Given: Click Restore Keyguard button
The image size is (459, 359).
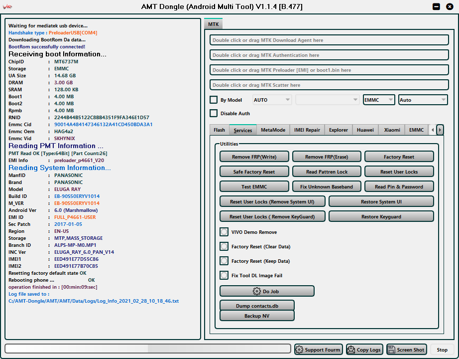Looking at the screenshot, I should [381, 216].
